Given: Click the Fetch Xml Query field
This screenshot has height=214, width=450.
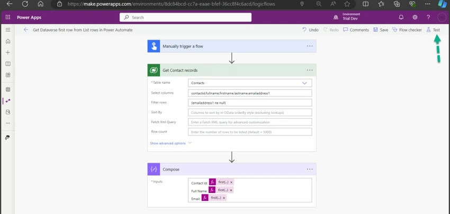Looking at the screenshot, I should click(x=250, y=122).
